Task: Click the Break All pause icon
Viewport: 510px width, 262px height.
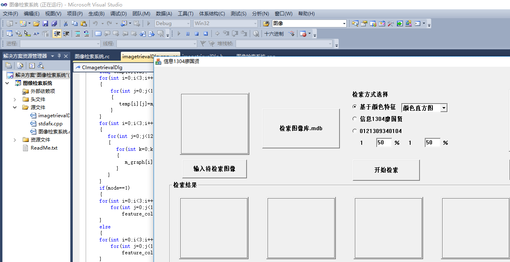Action: click(188, 34)
